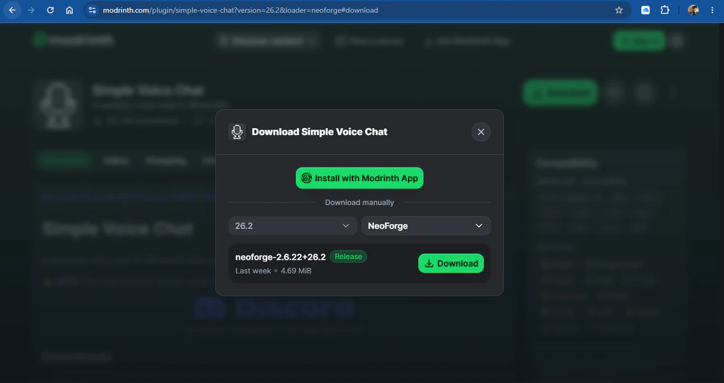Click the modrinth.com URL in address bar

point(240,10)
